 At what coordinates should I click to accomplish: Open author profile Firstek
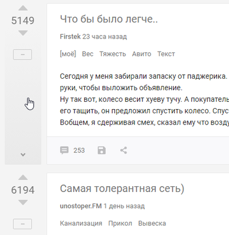click(x=70, y=36)
